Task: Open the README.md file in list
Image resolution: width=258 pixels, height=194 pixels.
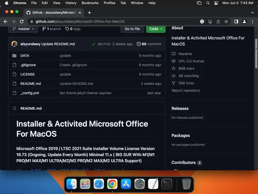Action: click(x=30, y=84)
